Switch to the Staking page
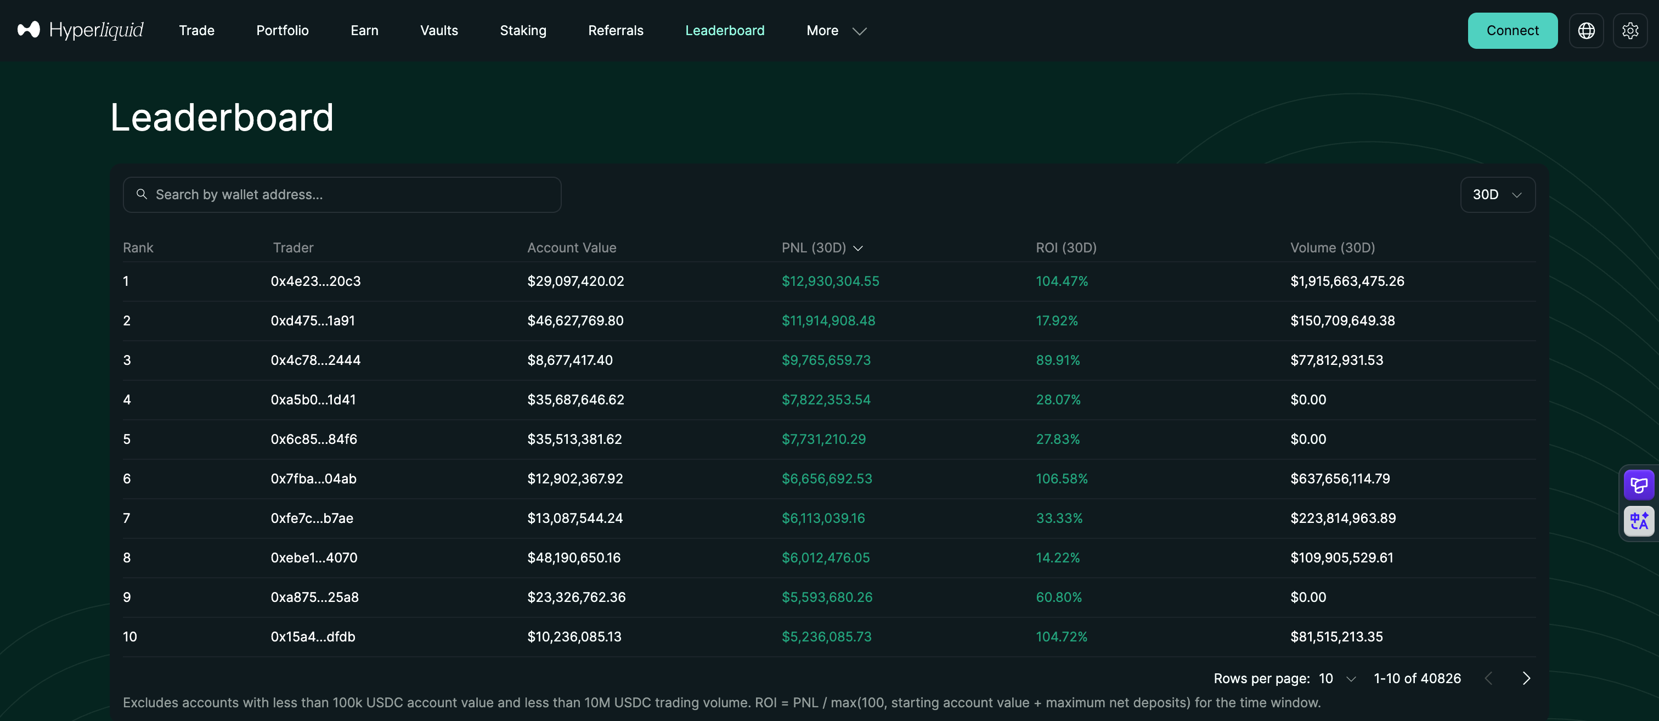The width and height of the screenshot is (1659, 721). [x=523, y=30]
